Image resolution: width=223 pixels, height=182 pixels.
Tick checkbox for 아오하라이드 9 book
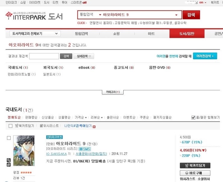click(x=9, y=138)
